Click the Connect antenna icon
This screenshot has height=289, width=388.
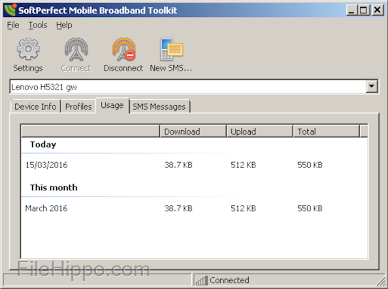(x=76, y=50)
